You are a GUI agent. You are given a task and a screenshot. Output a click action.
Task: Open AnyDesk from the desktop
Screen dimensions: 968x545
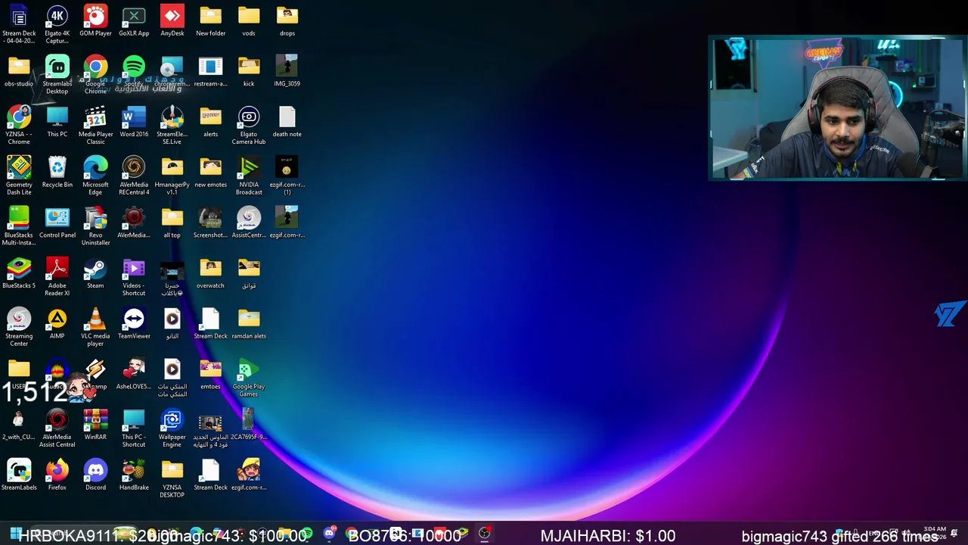[x=172, y=21]
